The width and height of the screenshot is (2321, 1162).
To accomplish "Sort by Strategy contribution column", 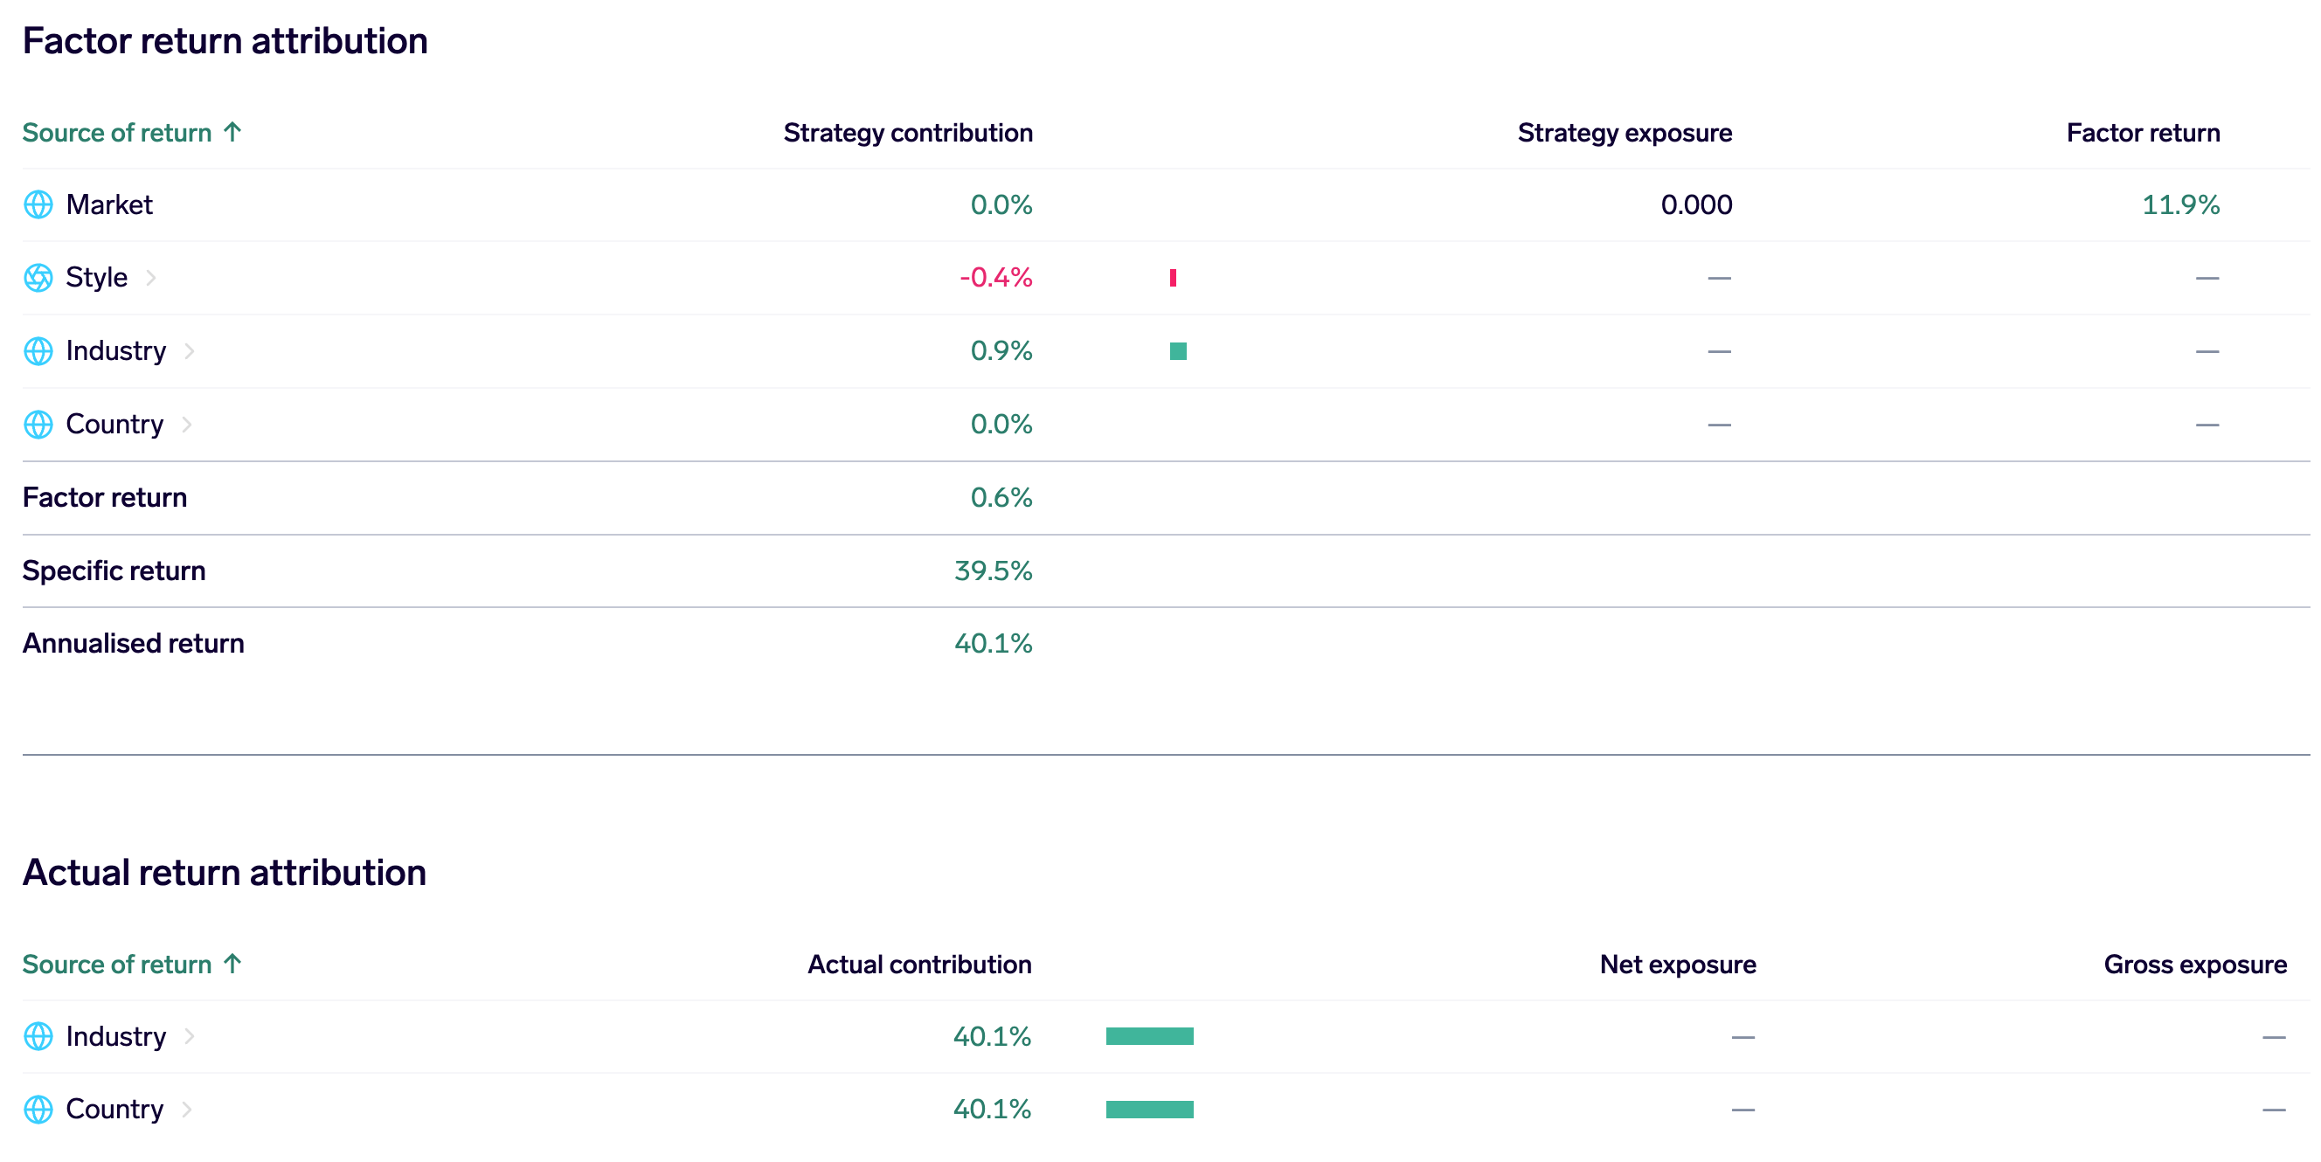I will pos(907,133).
